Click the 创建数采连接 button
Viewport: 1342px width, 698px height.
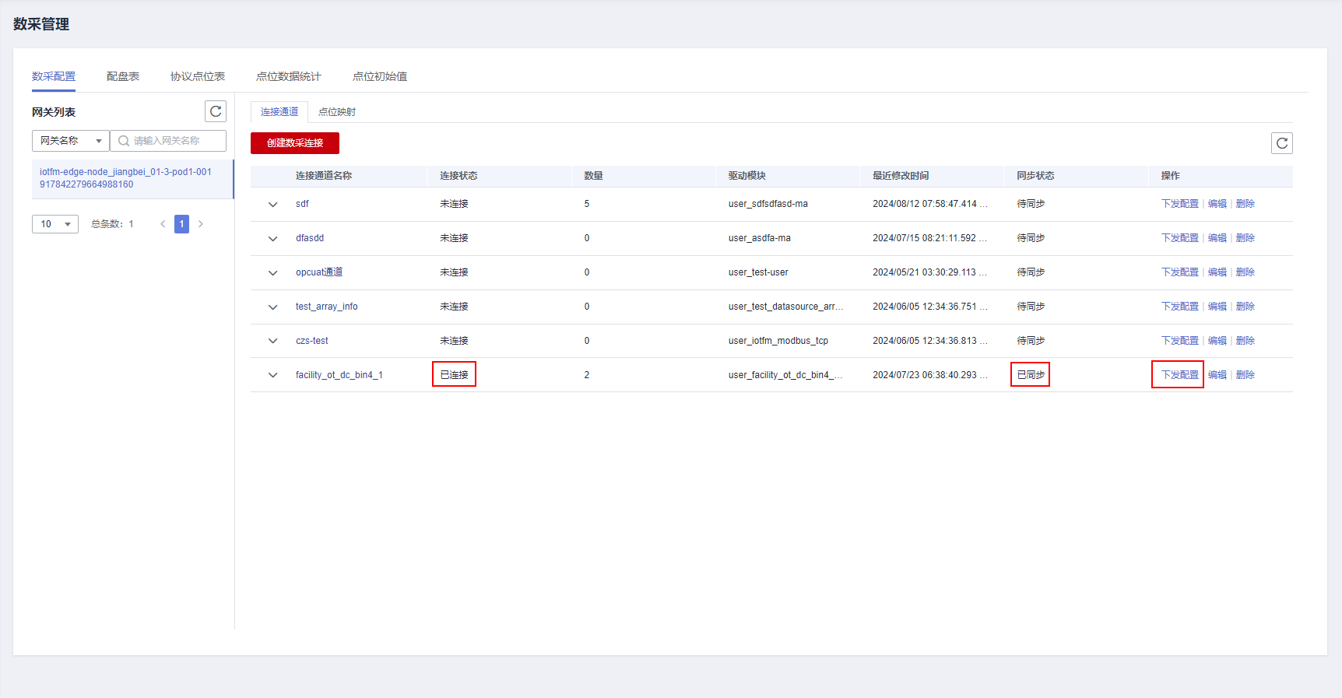pyautogui.click(x=295, y=143)
